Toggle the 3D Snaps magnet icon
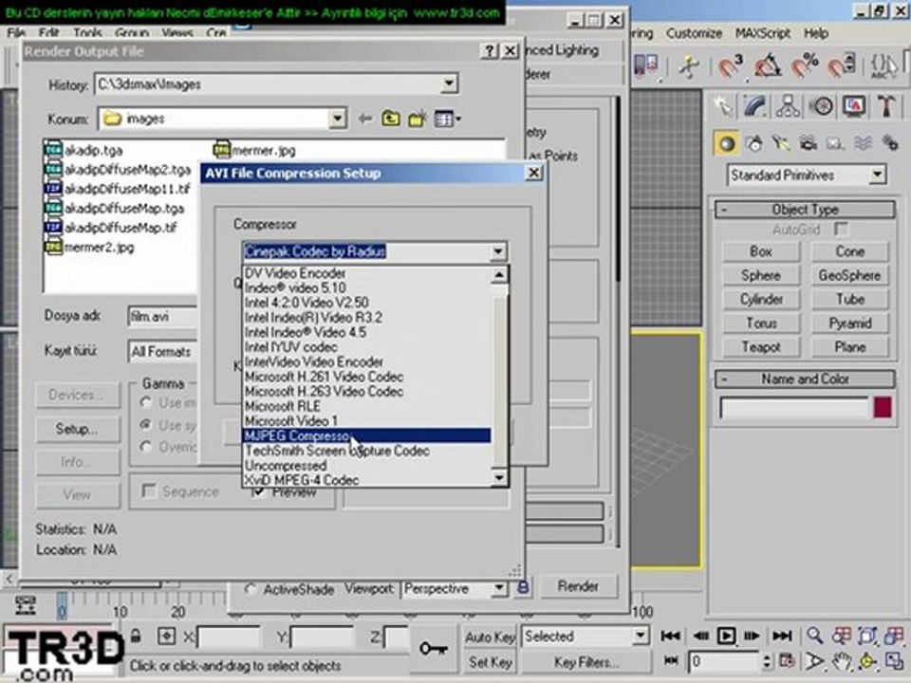Viewport: 911px width, 683px height. click(731, 65)
